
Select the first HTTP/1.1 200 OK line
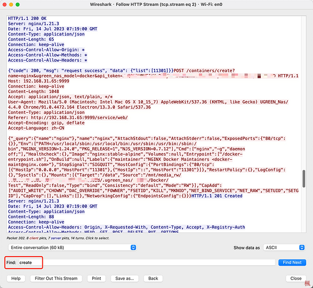[26, 18]
